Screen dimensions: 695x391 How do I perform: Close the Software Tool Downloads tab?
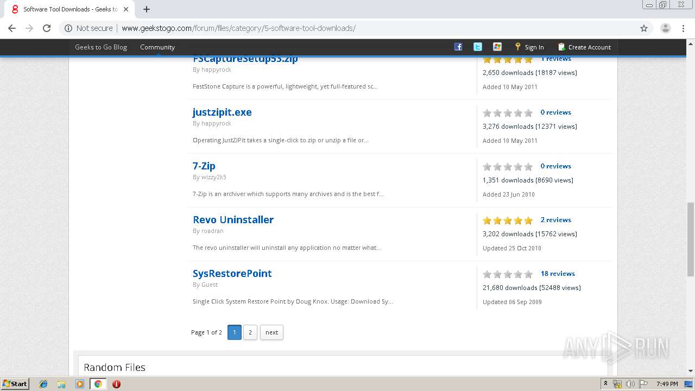(x=126, y=9)
